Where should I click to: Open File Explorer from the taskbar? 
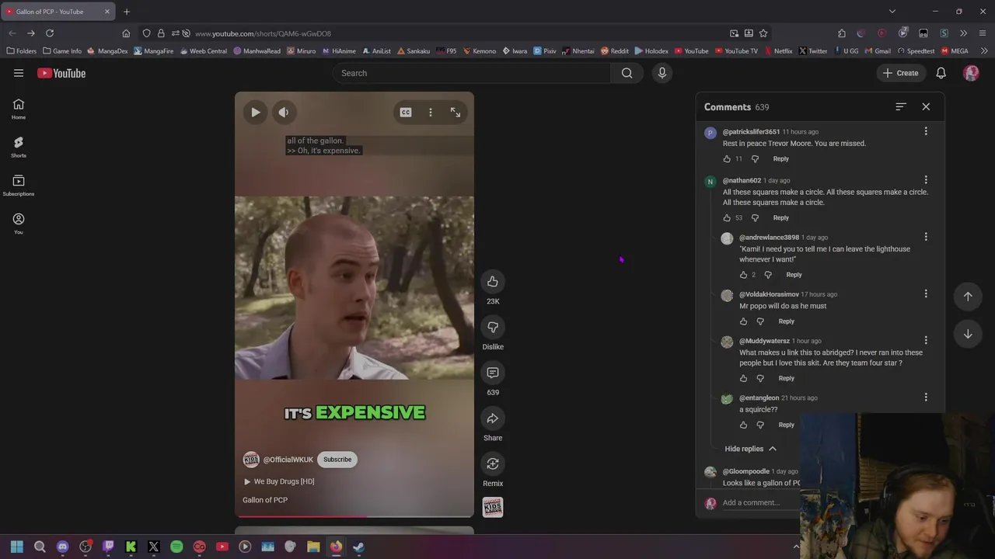tap(313, 547)
